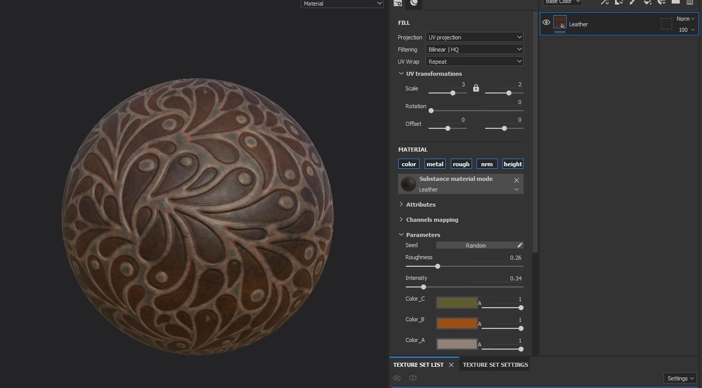Click the Intensity value 0.34
This screenshot has height=388, width=702.
pos(516,278)
